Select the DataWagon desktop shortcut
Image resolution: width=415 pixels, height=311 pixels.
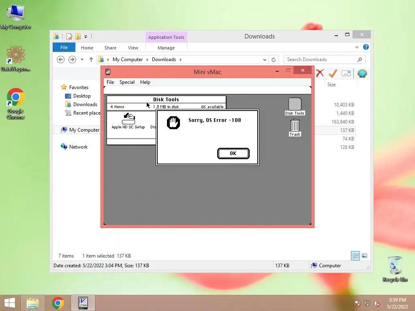pyautogui.click(x=16, y=58)
